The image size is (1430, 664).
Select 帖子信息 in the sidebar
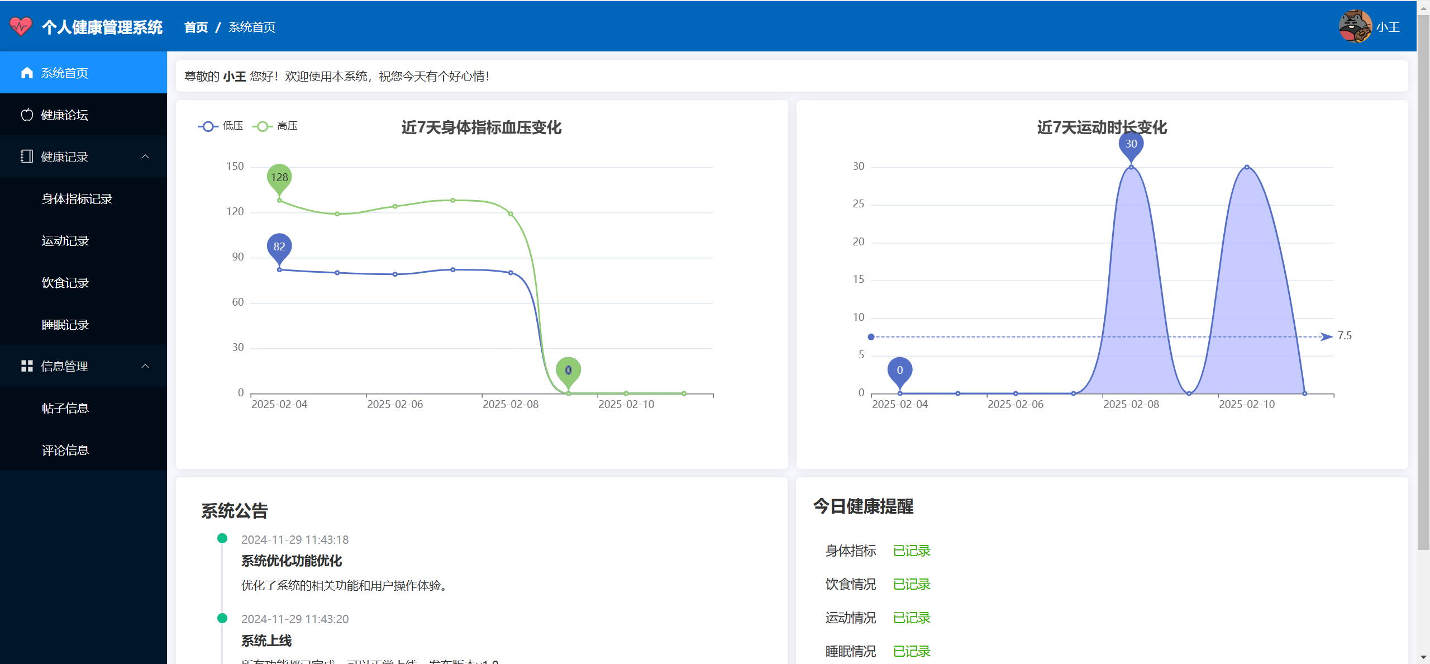coord(65,408)
